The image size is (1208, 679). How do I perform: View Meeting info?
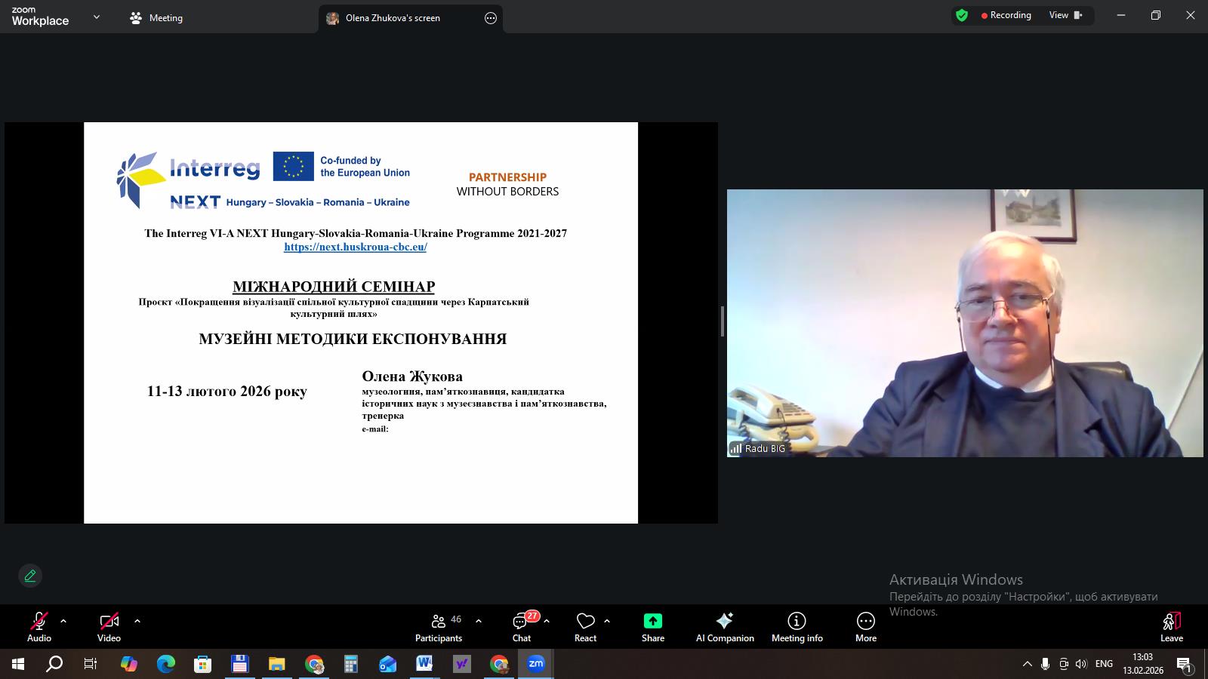[x=797, y=625]
